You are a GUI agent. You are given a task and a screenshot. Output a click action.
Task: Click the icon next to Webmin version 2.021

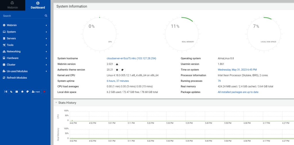tap(117, 64)
